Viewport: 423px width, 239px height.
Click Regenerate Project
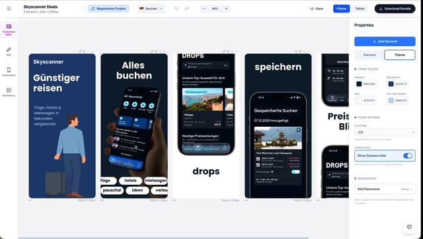coord(108,9)
